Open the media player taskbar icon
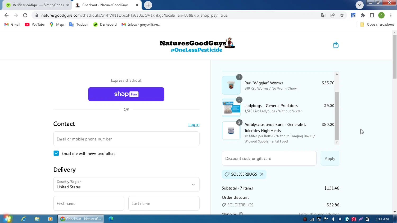This screenshot has width=397, height=223. pos(50,219)
